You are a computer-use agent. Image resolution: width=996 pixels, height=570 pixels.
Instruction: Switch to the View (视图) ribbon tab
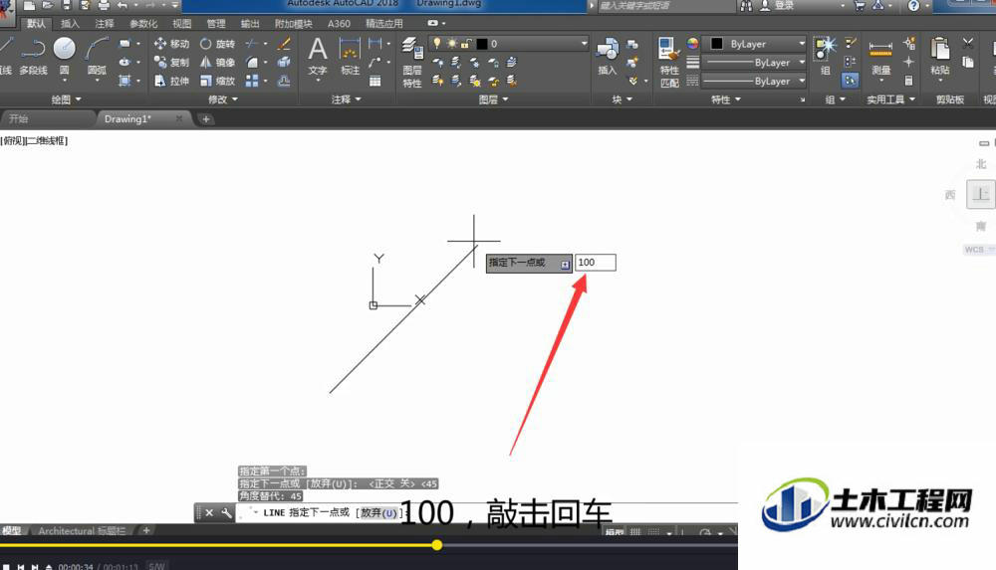click(x=181, y=24)
